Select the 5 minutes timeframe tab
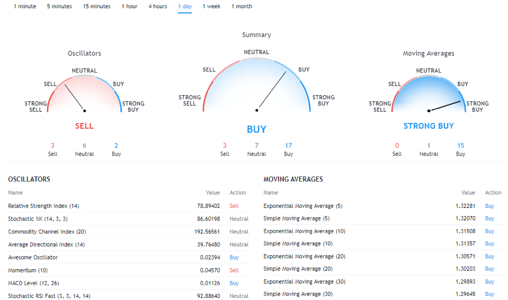Image resolution: width=508 pixels, height=300 pixels. pos(60,6)
